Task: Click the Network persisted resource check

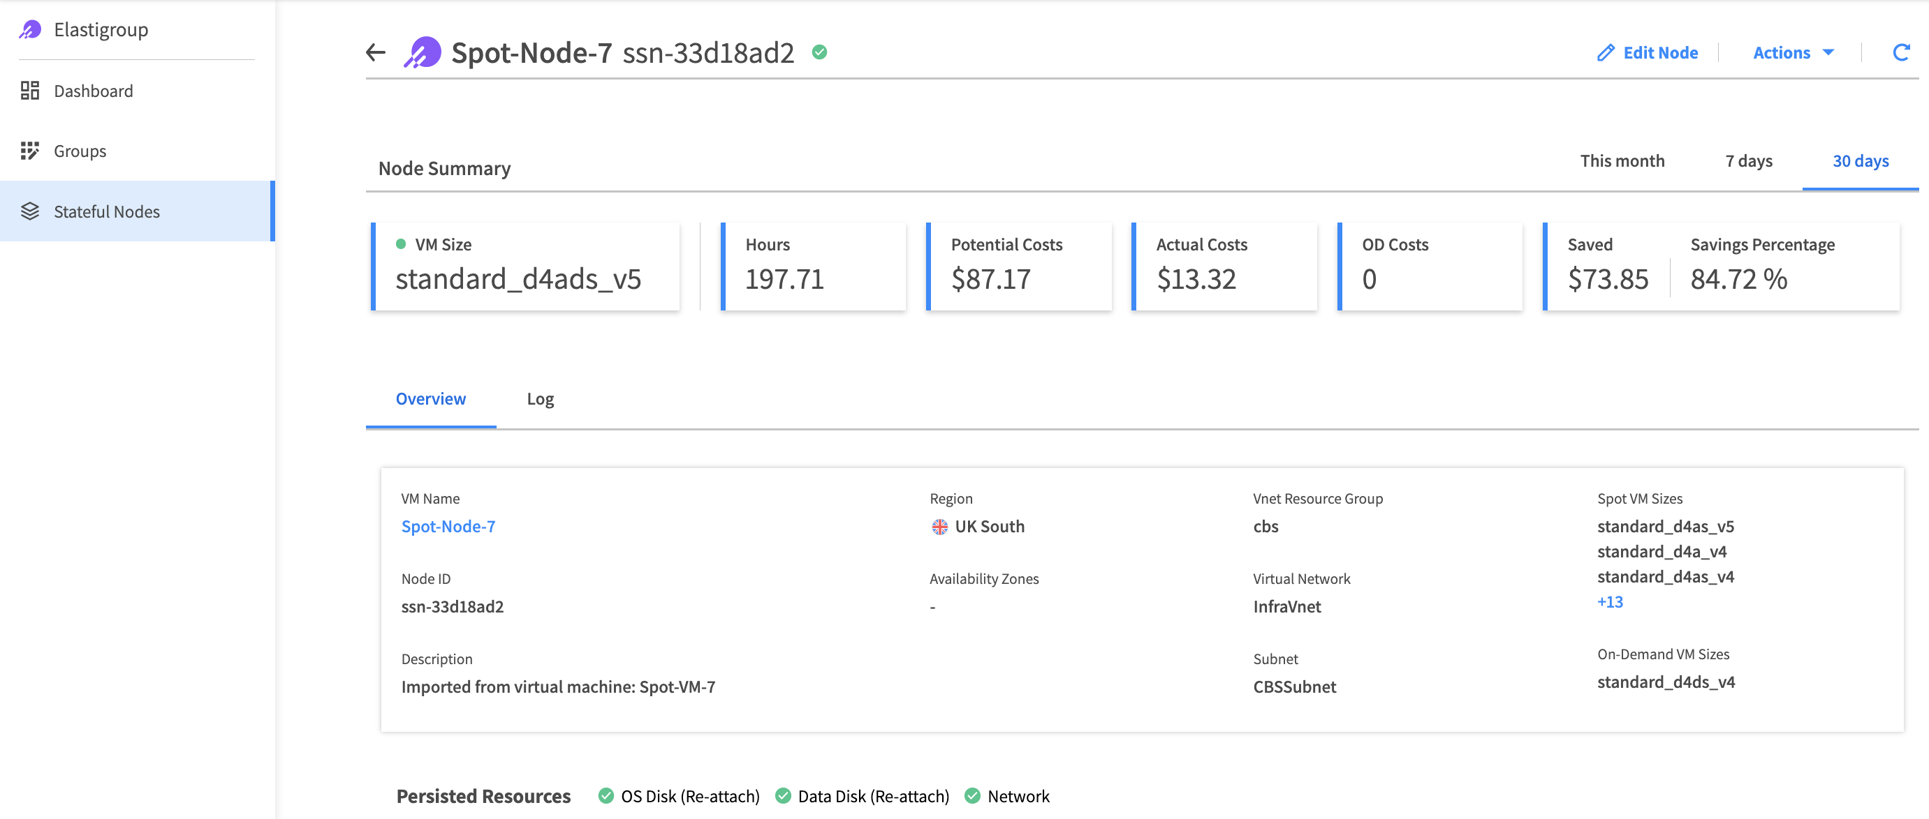Action: click(972, 796)
